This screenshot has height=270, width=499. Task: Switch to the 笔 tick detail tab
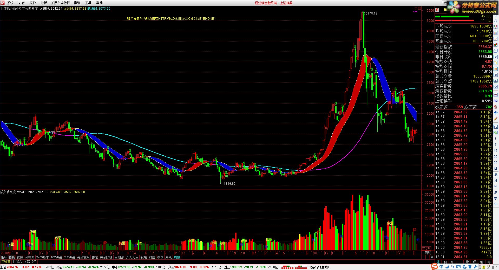click(438, 262)
